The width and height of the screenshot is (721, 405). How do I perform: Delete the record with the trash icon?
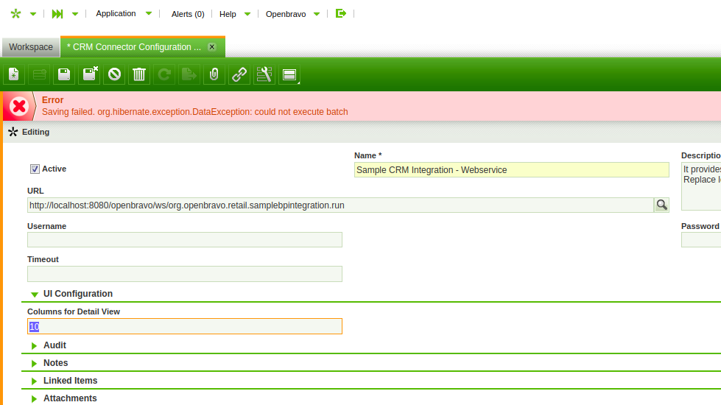point(139,74)
